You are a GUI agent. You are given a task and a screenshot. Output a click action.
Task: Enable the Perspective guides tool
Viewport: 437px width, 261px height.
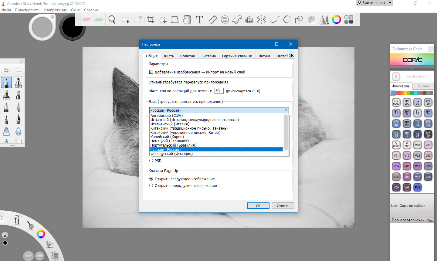249,20
